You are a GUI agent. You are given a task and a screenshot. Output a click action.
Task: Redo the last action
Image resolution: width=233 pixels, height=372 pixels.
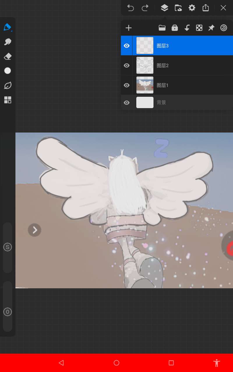point(145,8)
